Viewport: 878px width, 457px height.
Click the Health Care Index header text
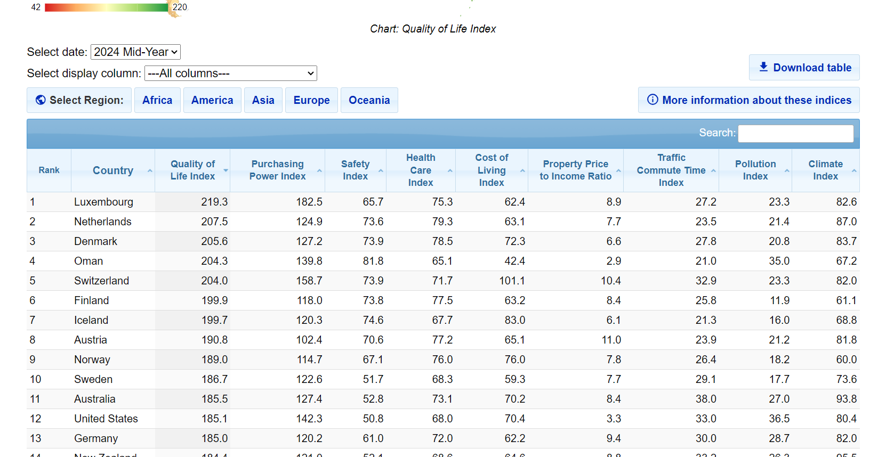coord(421,170)
